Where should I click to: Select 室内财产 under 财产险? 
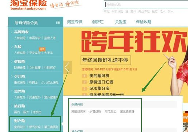(20, 127)
